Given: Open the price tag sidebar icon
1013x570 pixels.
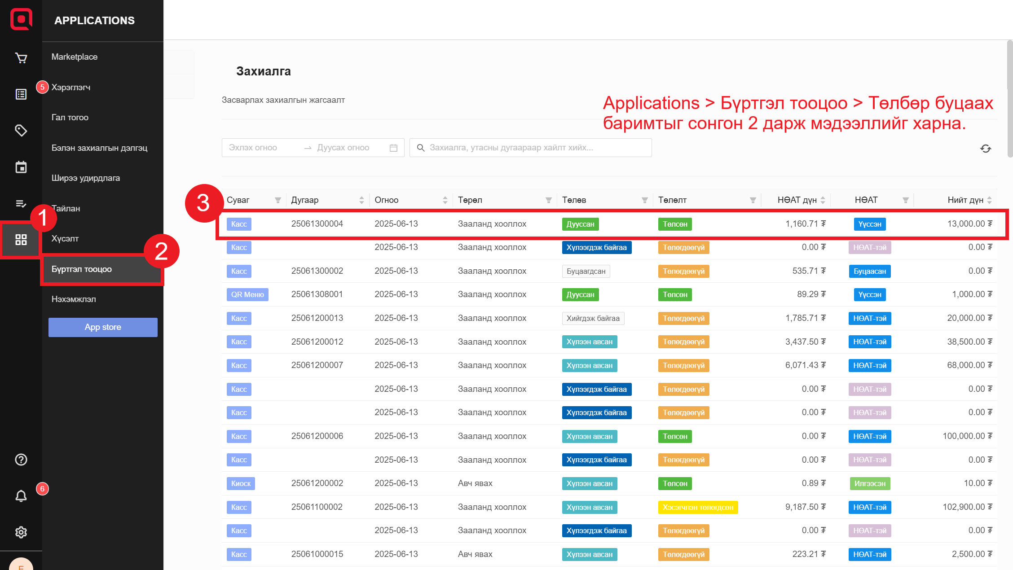Looking at the screenshot, I should click(21, 131).
